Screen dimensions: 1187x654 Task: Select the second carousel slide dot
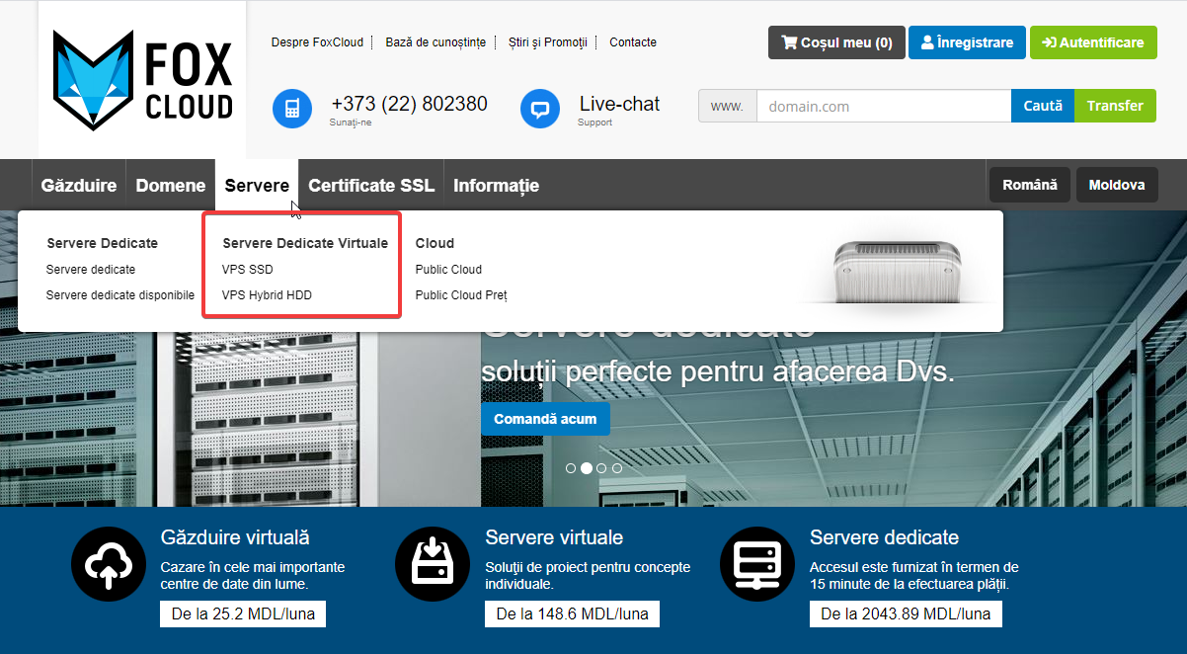coord(587,468)
